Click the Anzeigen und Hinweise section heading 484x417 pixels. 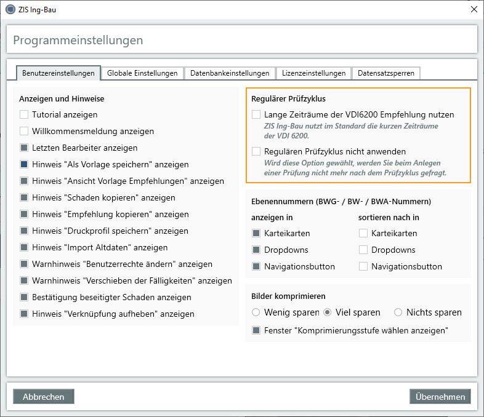click(62, 98)
